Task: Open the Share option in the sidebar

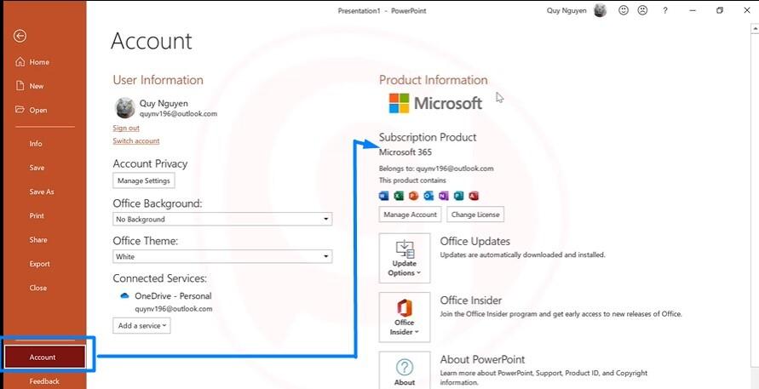Action: click(38, 240)
